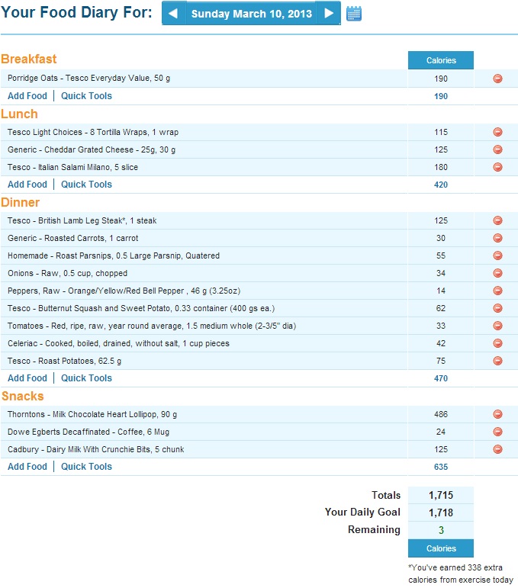518x588 pixels.
Task: Click the top Calories column header
Action: click(441, 60)
